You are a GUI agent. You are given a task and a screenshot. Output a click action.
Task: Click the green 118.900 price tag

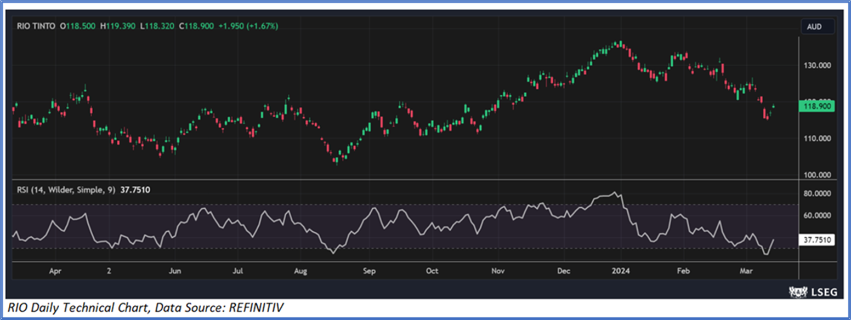818,107
